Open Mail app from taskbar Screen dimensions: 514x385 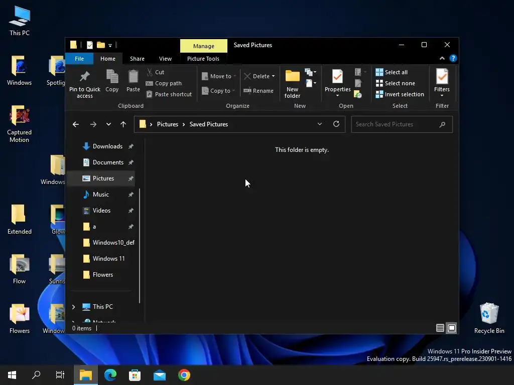(x=160, y=375)
